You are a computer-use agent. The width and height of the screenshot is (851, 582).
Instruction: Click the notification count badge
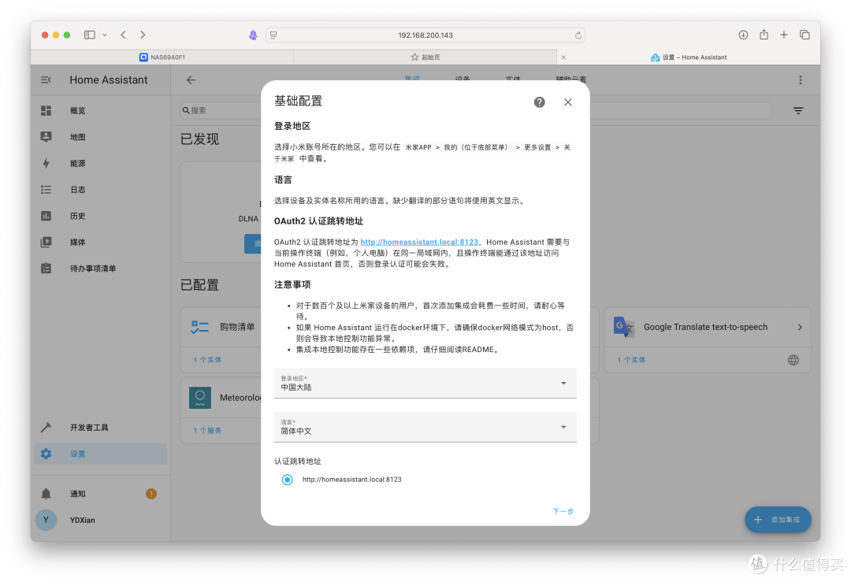(x=151, y=494)
